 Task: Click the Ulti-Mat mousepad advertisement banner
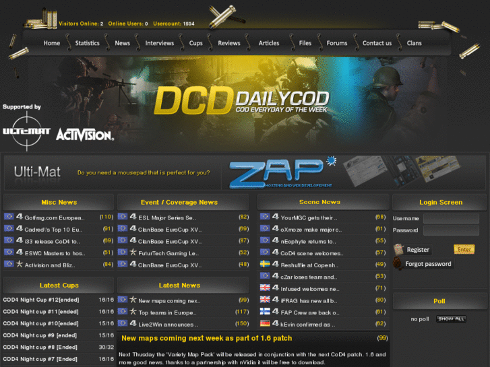click(x=112, y=172)
